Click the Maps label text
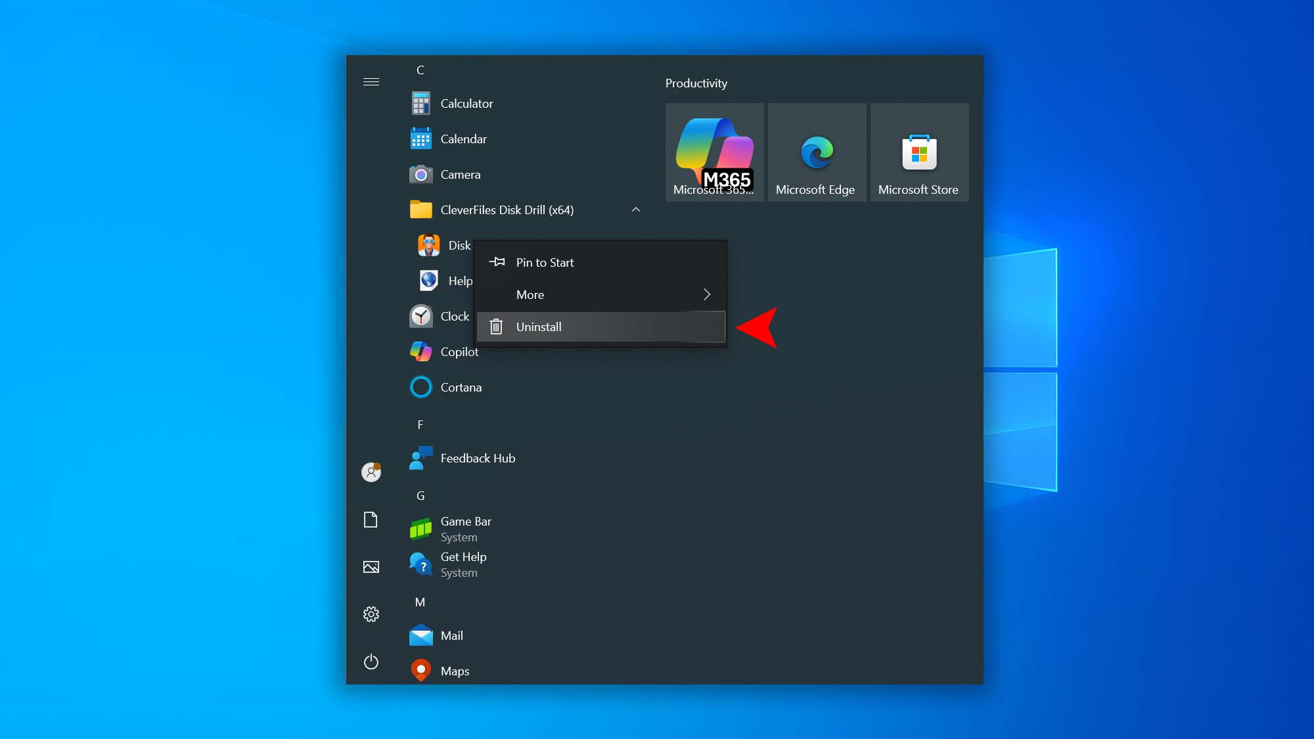The image size is (1314, 739). [x=455, y=671]
